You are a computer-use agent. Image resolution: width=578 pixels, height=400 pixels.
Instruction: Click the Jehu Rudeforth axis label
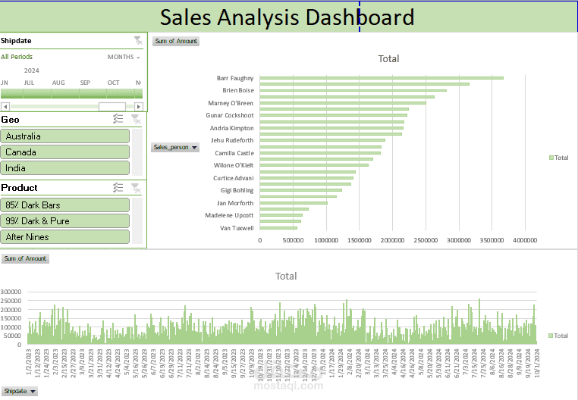coord(232,140)
